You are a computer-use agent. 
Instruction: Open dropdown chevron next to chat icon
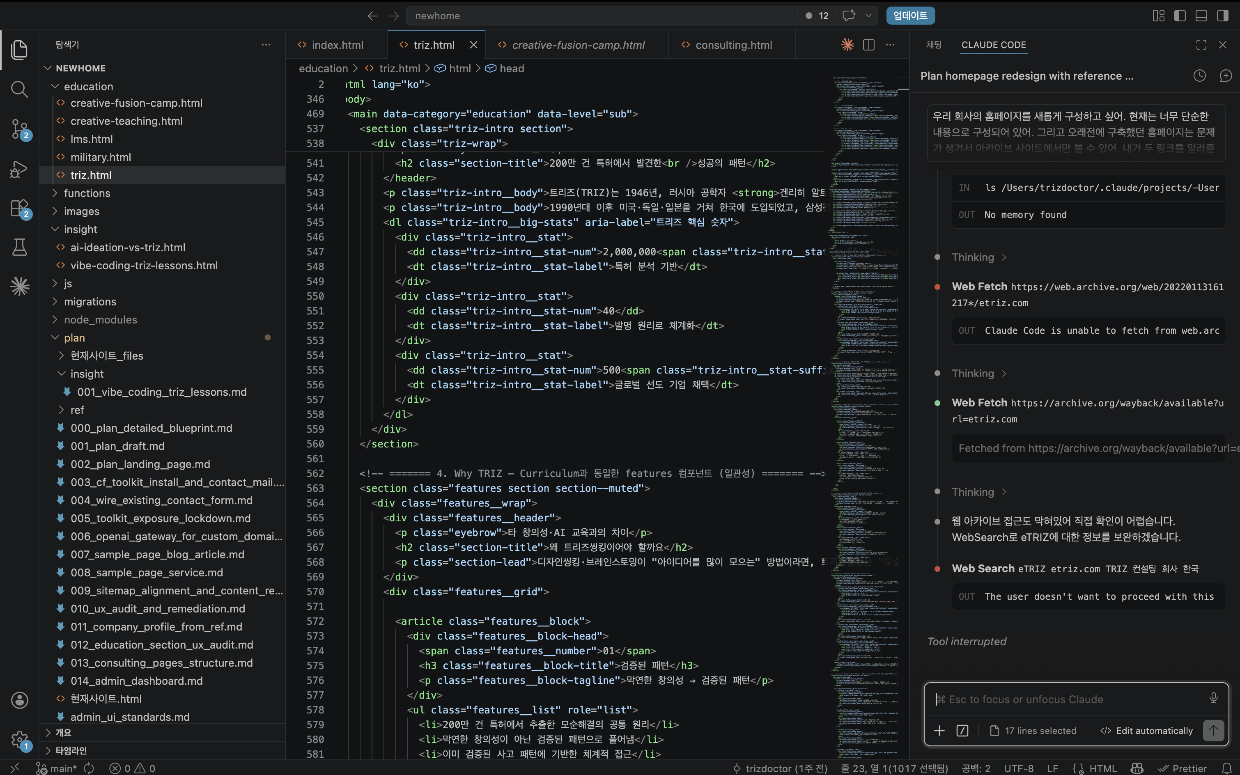click(x=868, y=16)
